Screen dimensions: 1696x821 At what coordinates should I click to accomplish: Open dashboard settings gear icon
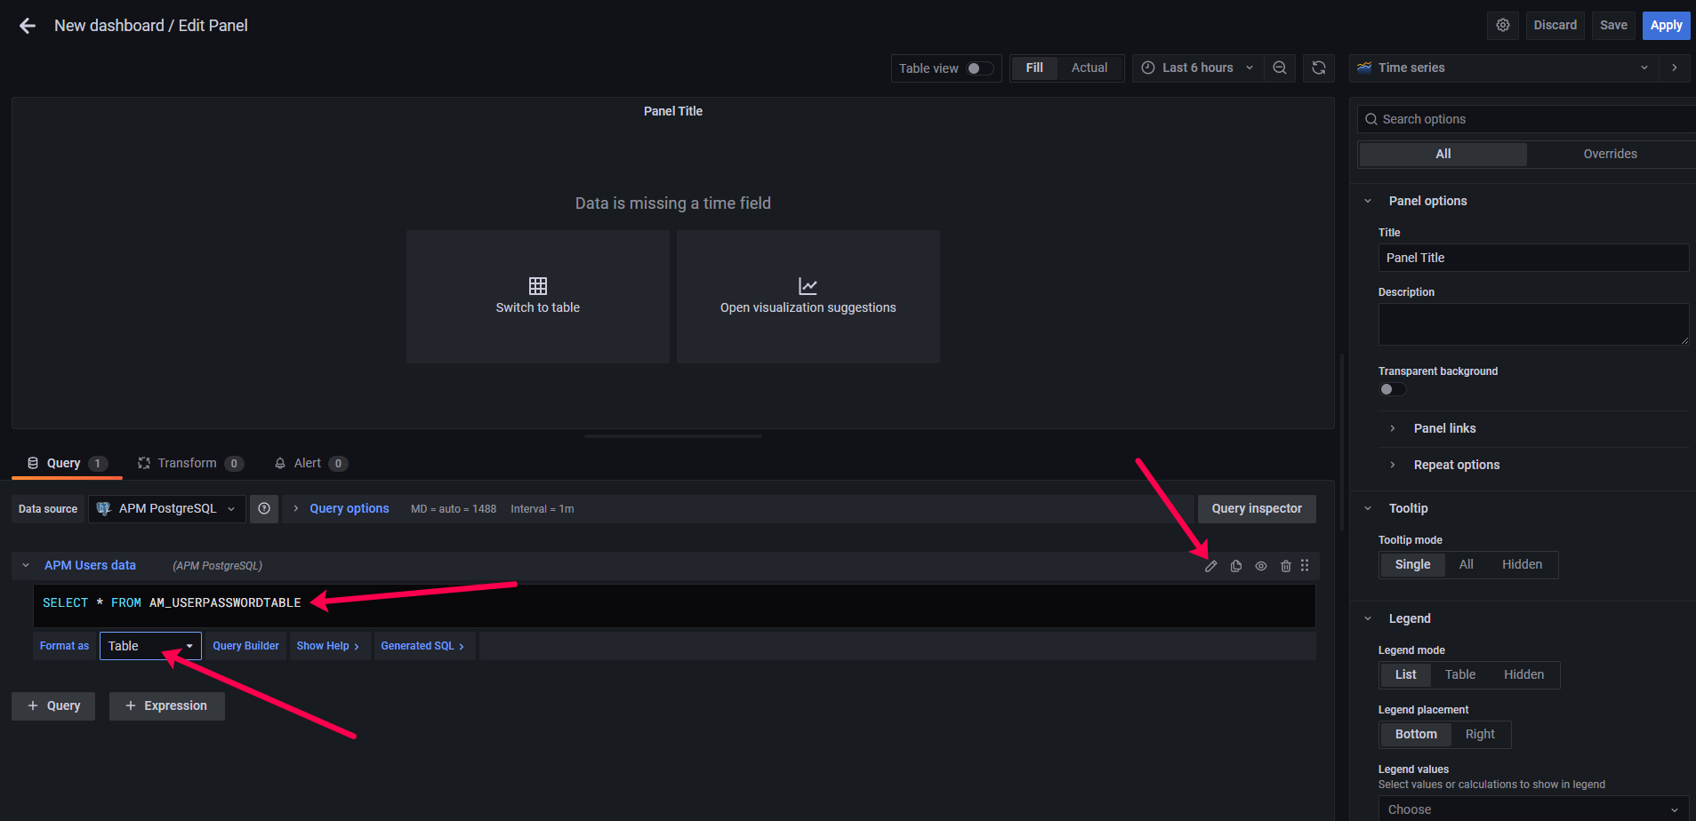(x=1502, y=26)
